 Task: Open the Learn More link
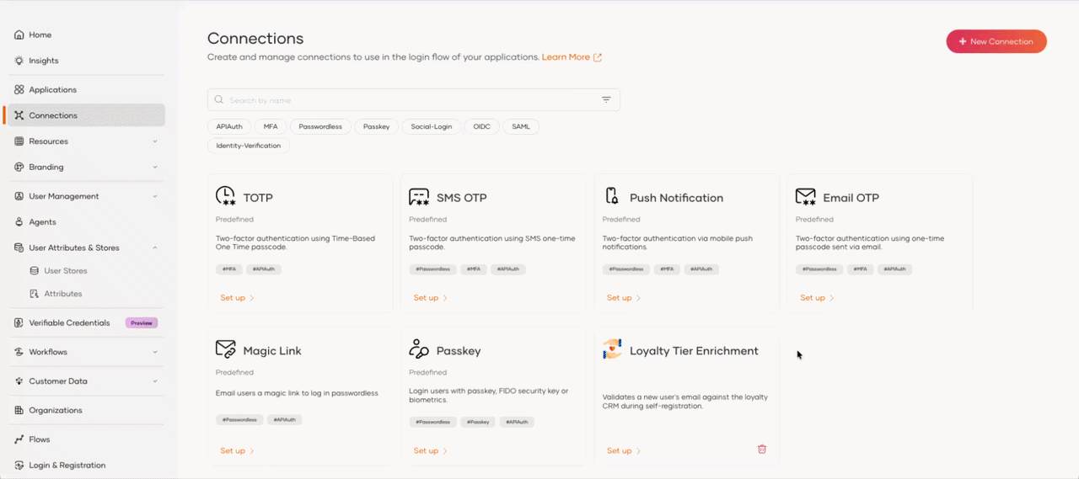pyautogui.click(x=572, y=57)
